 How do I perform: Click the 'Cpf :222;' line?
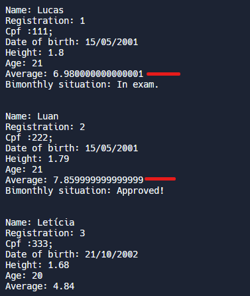(29, 137)
